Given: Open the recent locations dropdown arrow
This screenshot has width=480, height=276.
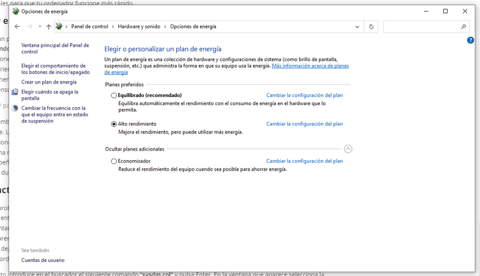Looking at the screenshot, I should [x=40, y=27].
